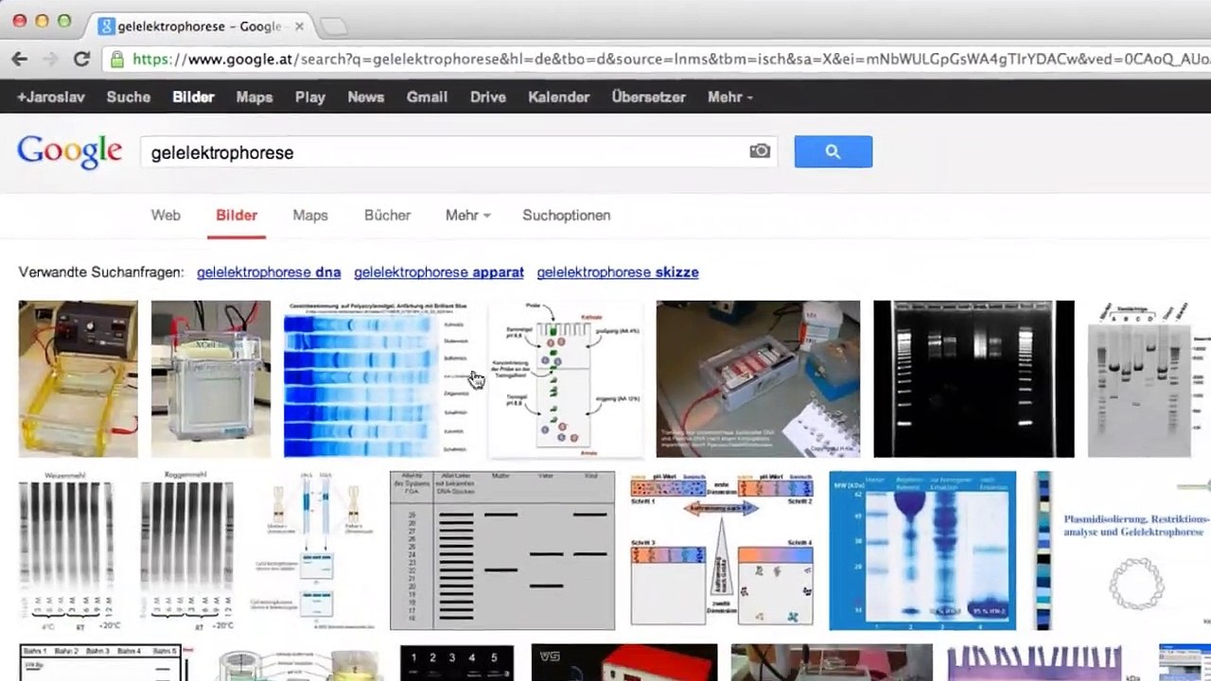Open +Jaroslav in the black bar

pyautogui.click(x=51, y=96)
